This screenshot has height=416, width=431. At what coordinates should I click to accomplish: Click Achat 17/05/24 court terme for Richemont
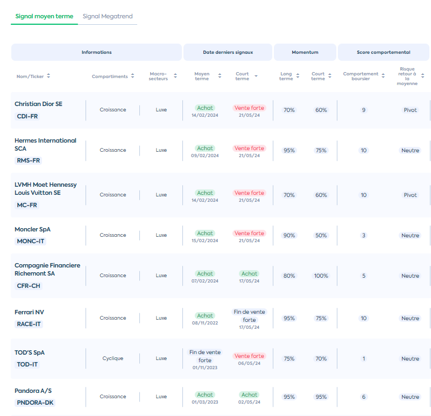coord(249,274)
